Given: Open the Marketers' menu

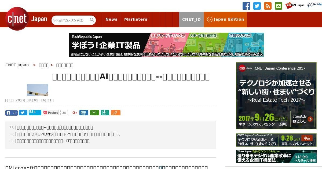Looking at the screenshot, I should click(136, 19).
